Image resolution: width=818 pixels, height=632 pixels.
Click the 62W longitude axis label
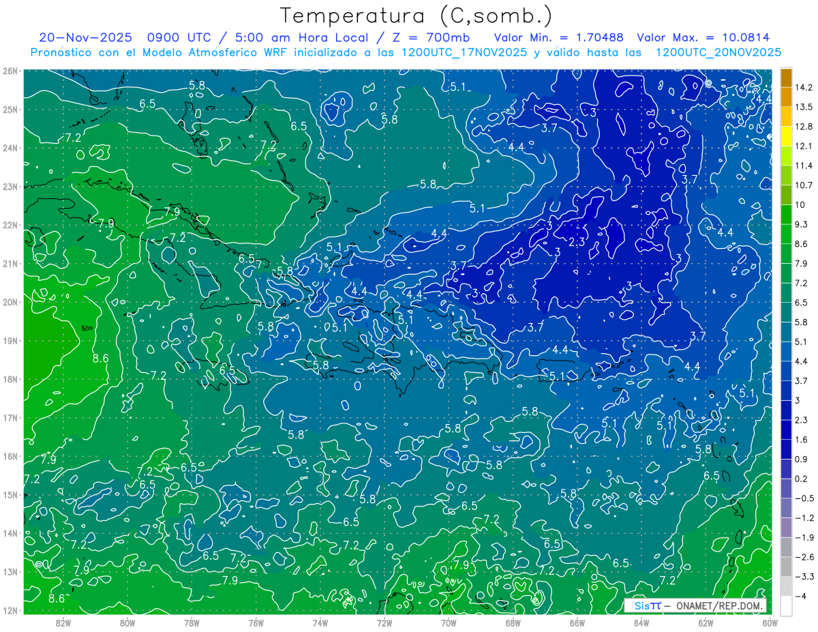coord(706,622)
